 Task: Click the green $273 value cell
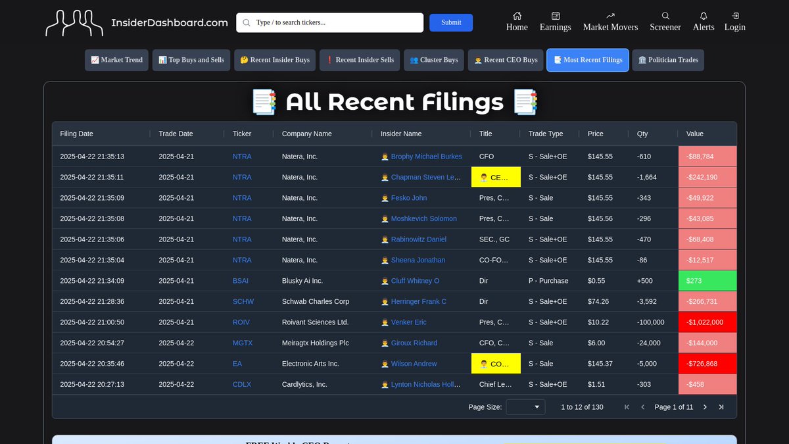point(707,281)
